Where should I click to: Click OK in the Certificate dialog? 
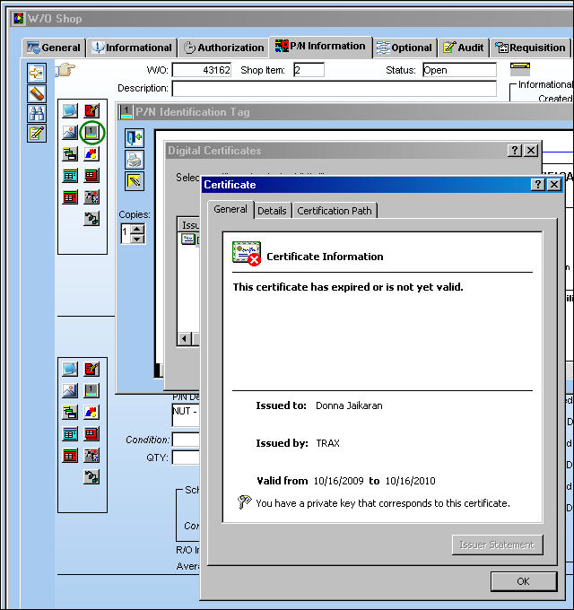(x=524, y=581)
